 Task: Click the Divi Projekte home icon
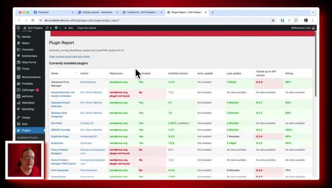pos(25,28)
